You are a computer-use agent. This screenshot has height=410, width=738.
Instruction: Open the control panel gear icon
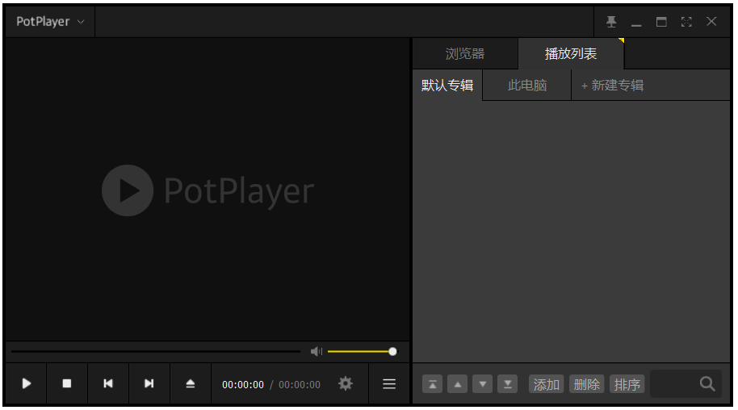[x=346, y=383]
